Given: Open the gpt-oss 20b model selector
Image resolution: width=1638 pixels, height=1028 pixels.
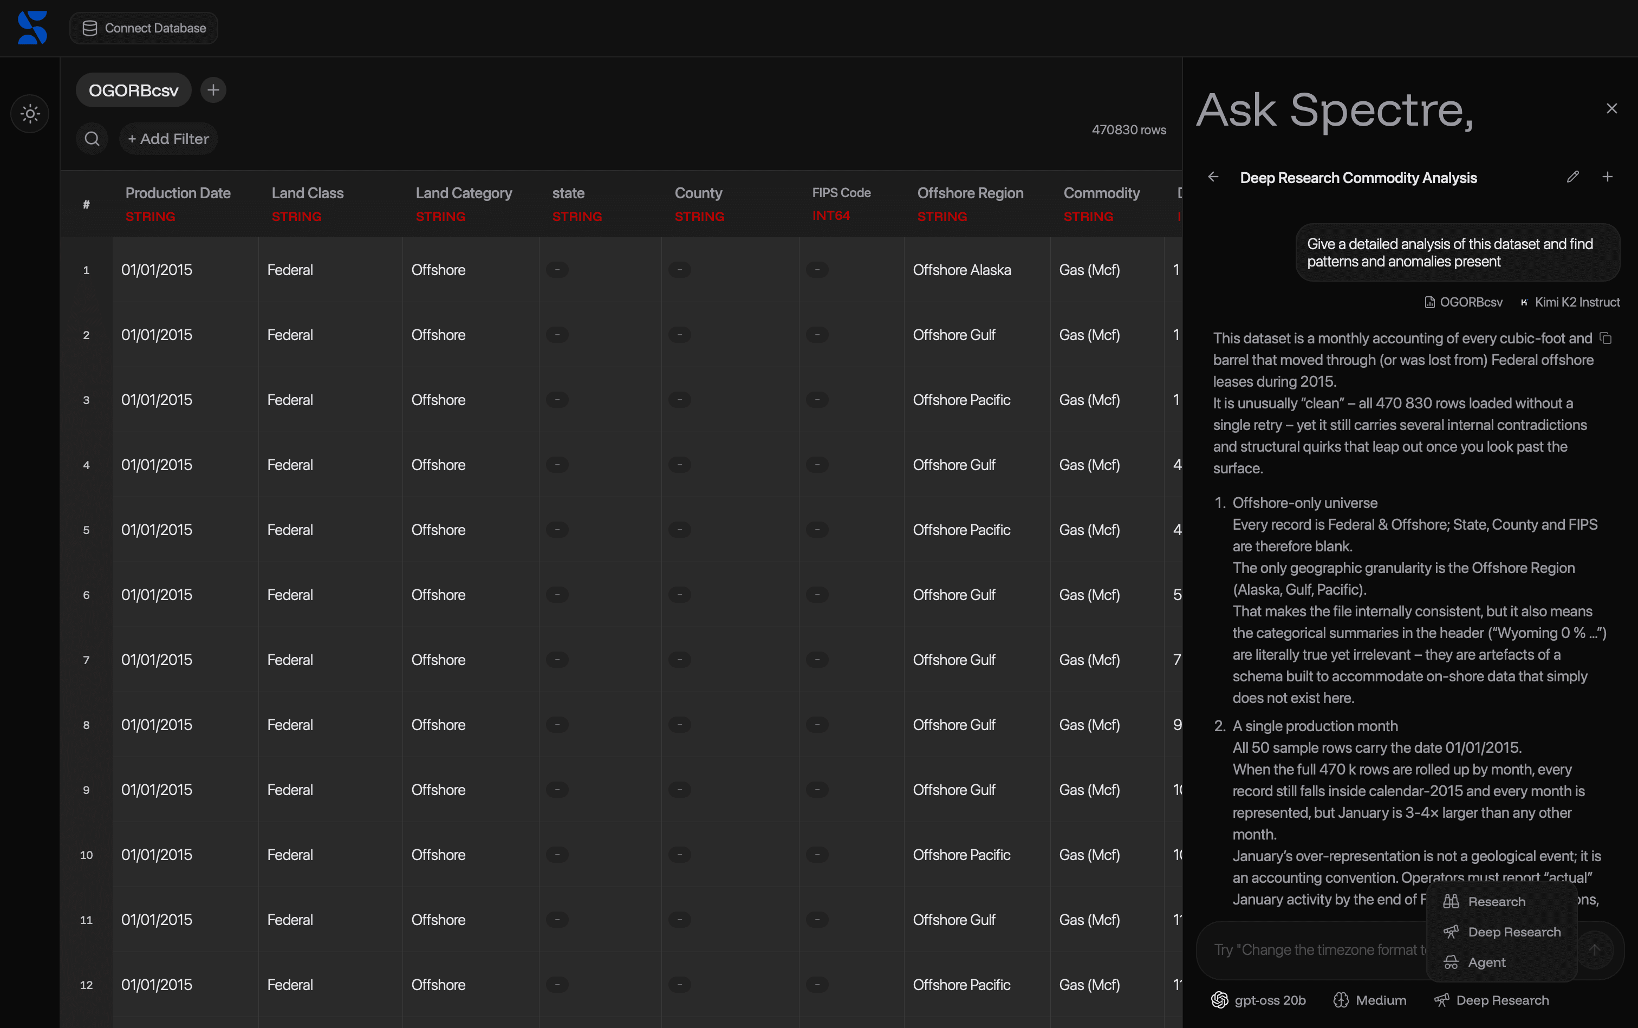Looking at the screenshot, I should 1259,1000.
